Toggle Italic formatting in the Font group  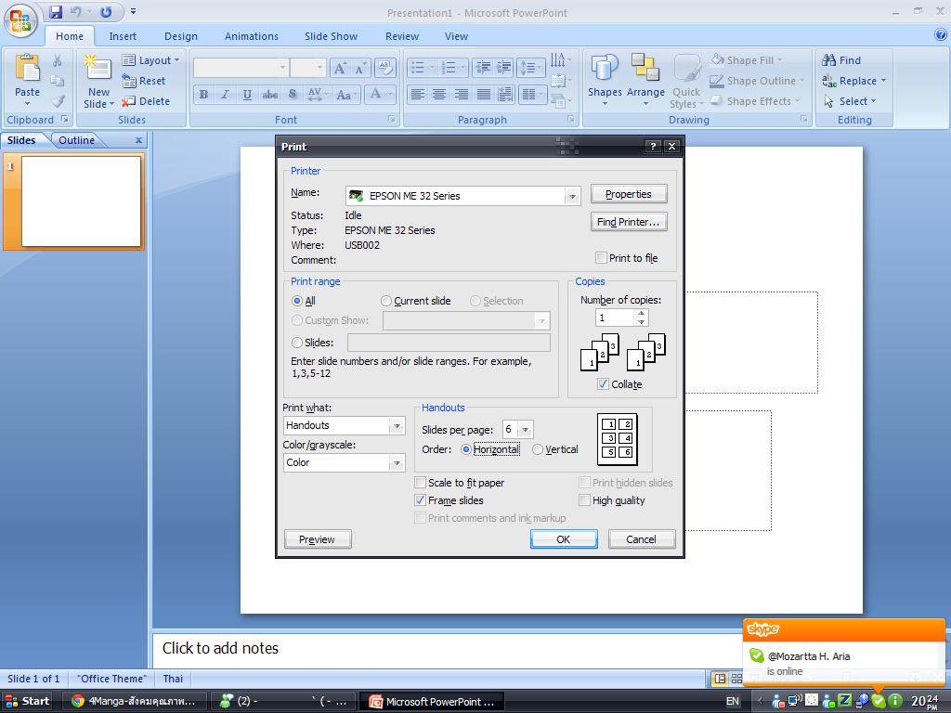[x=225, y=95]
